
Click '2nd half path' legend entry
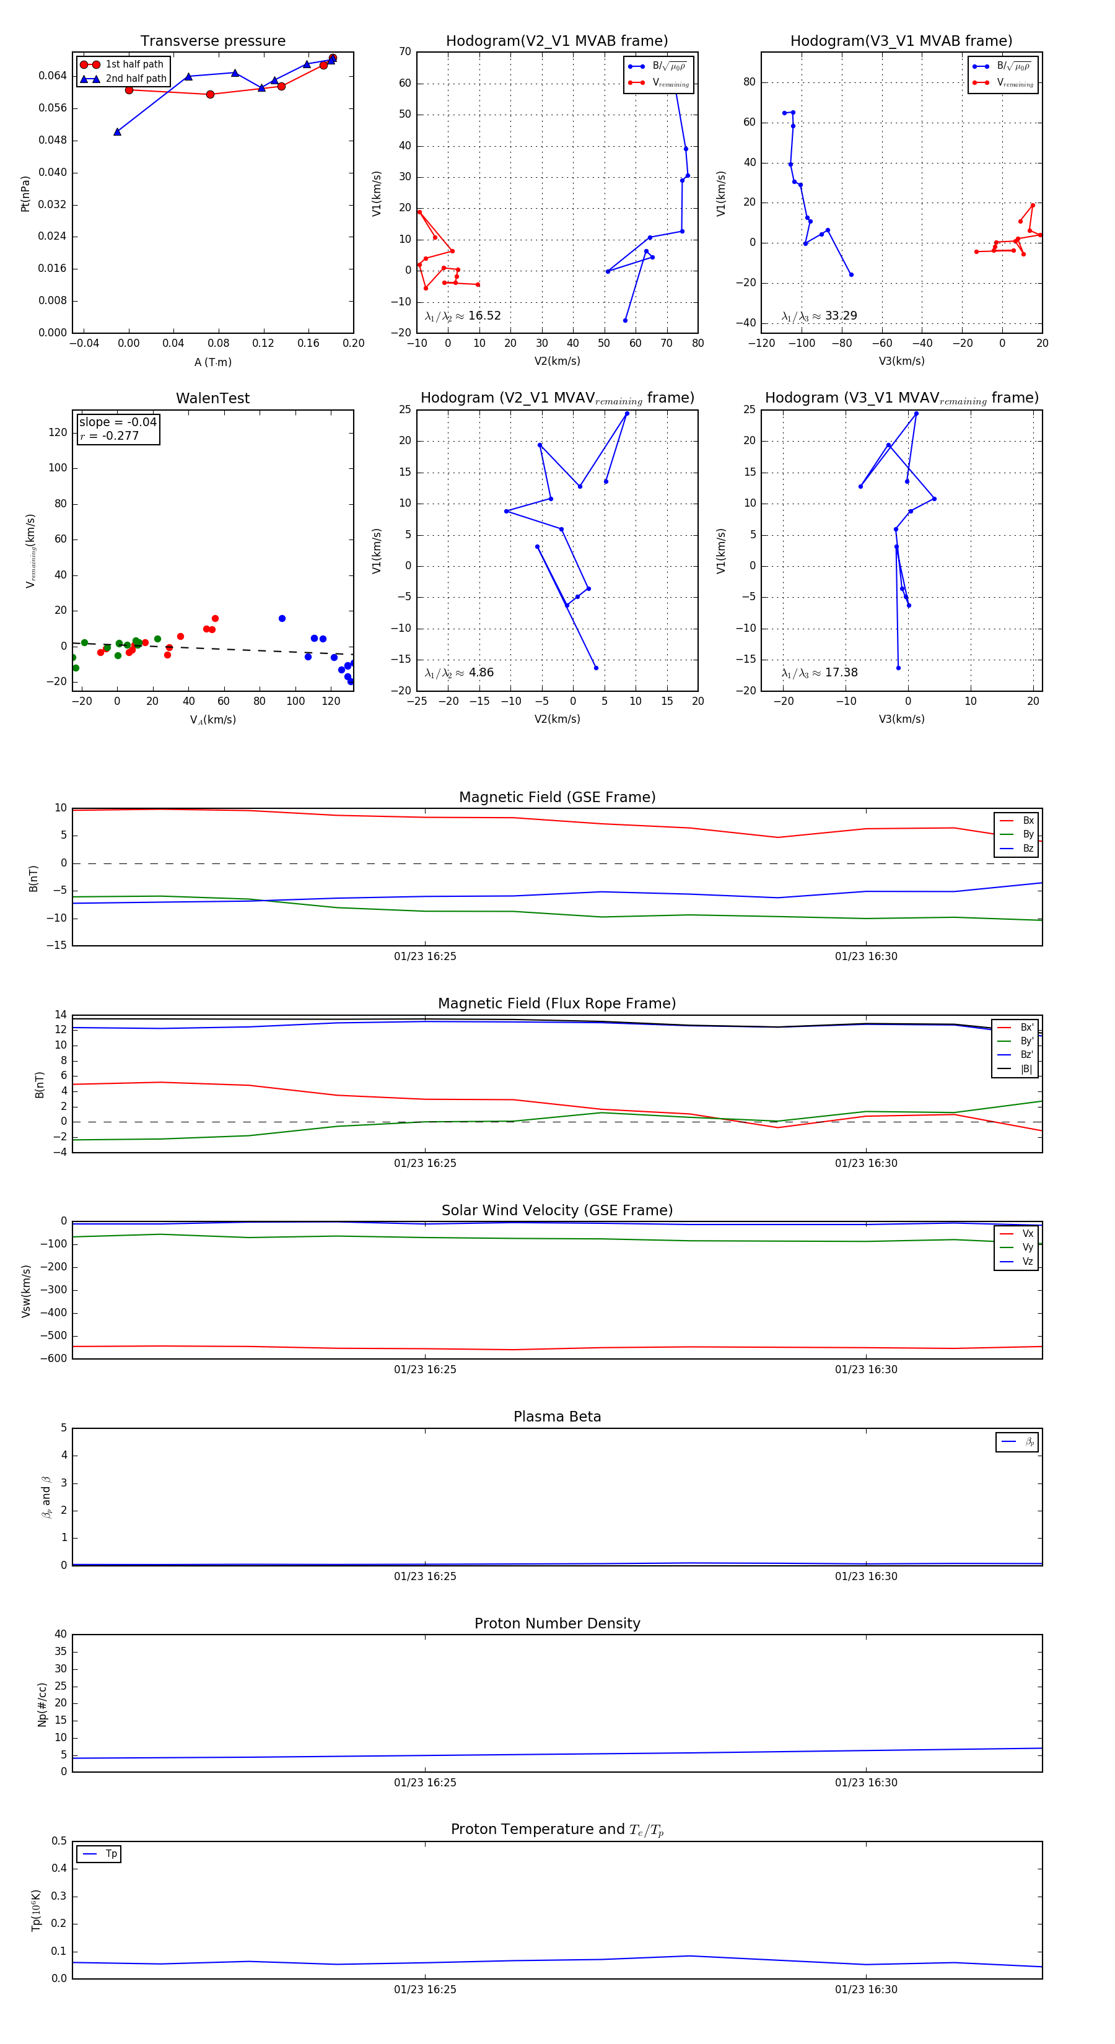(124, 79)
